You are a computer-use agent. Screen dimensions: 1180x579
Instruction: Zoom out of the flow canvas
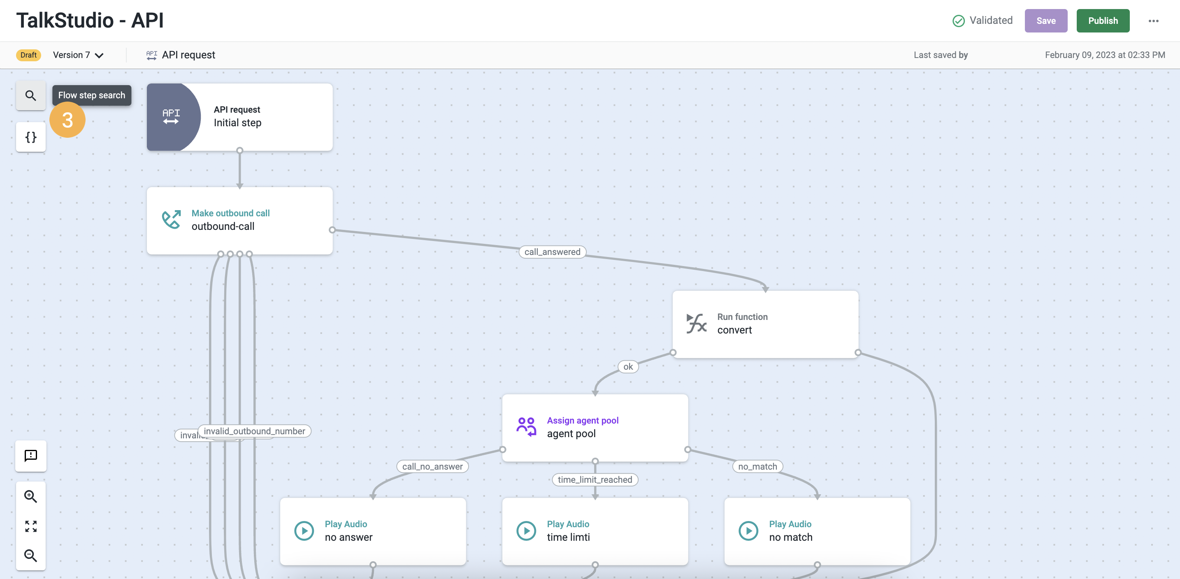click(31, 555)
